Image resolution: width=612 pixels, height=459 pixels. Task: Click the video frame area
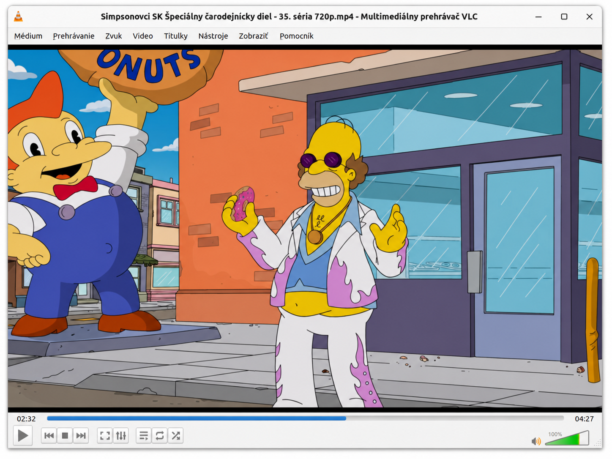pos(305,228)
